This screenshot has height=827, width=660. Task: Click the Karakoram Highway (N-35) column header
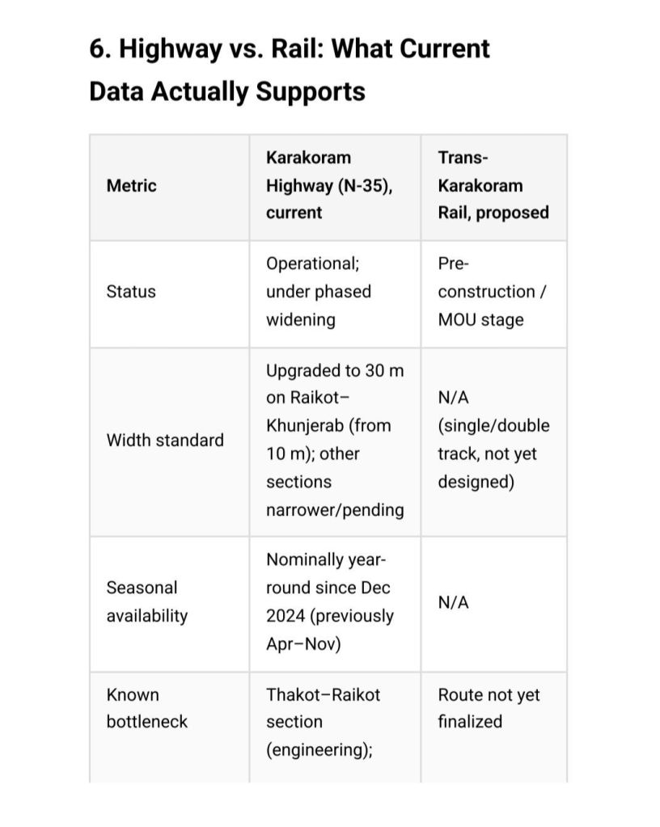[x=329, y=185]
